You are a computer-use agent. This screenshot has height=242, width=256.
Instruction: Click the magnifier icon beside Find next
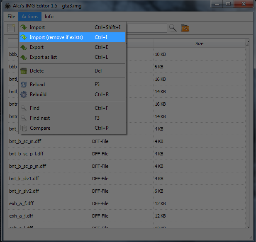click(24, 118)
